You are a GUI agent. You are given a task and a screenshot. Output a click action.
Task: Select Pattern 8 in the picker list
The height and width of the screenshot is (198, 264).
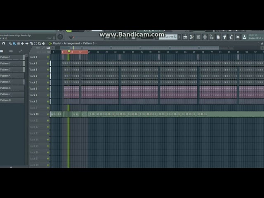(x=12, y=100)
